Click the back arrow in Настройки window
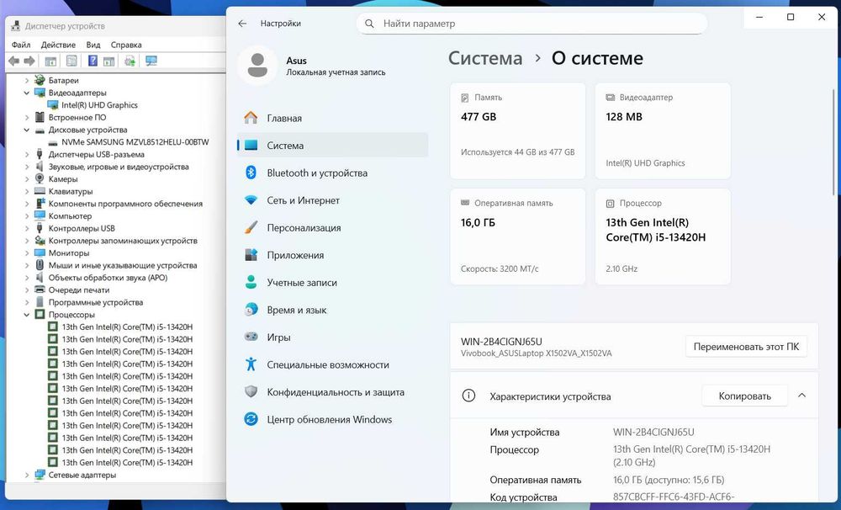This screenshot has height=510, width=841. point(242,24)
